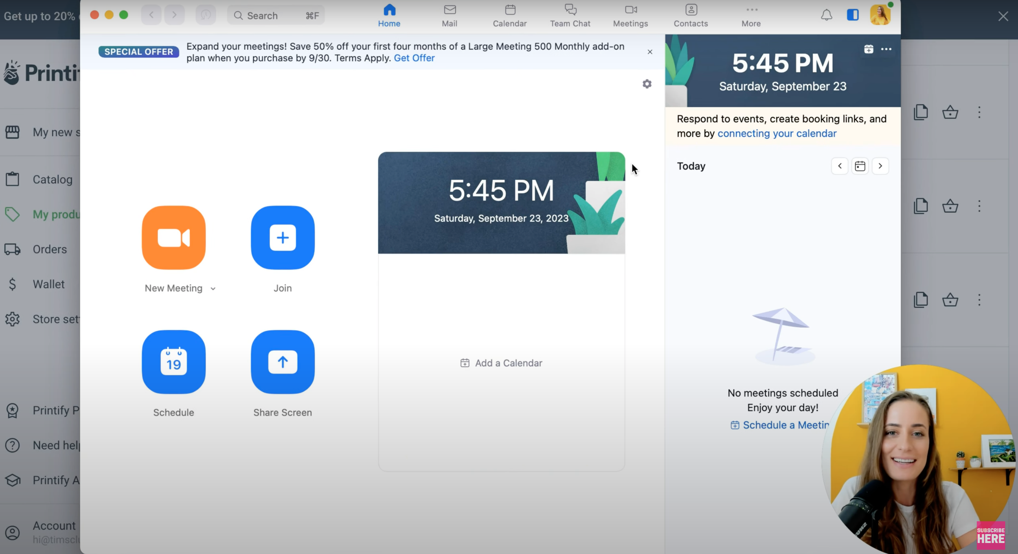Click the Get Offer link
1018x554 pixels.
tap(414, 58)
